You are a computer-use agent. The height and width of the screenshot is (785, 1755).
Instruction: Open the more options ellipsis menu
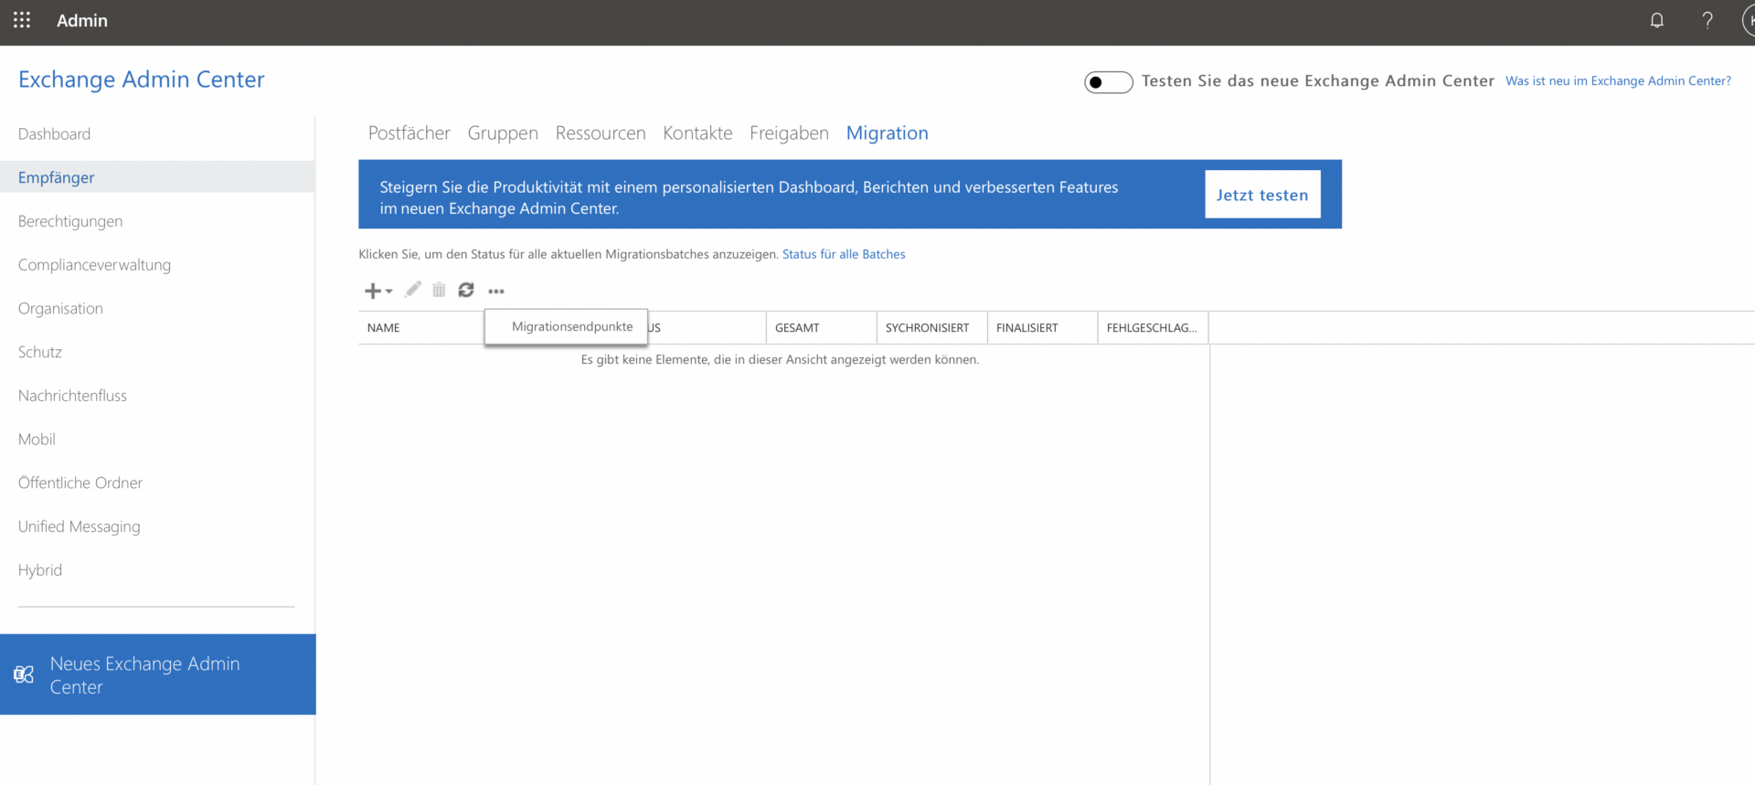496,291
